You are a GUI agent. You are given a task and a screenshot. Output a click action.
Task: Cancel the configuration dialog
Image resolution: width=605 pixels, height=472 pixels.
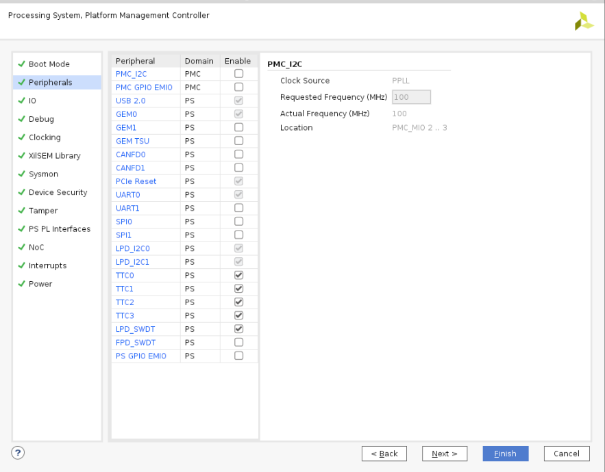point(567,454)
